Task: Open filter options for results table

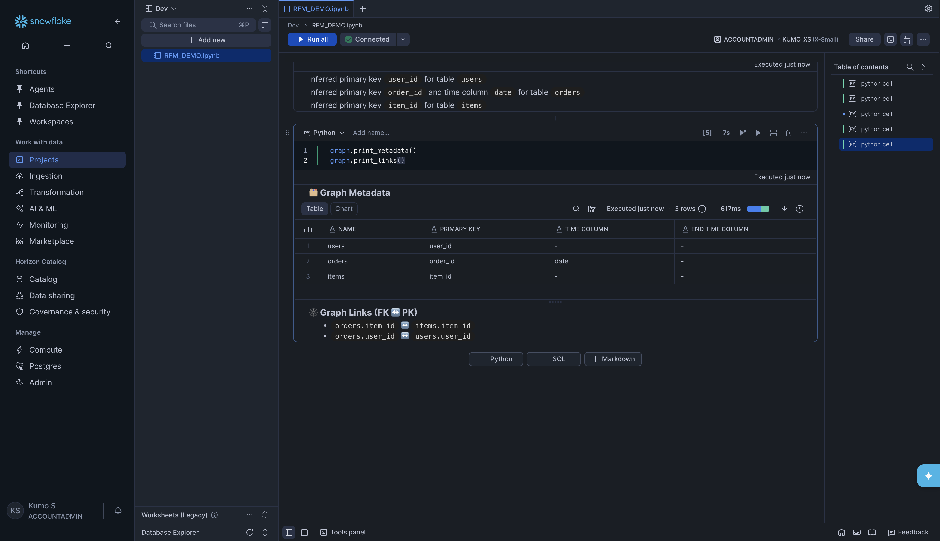Action: click(592, 209)
